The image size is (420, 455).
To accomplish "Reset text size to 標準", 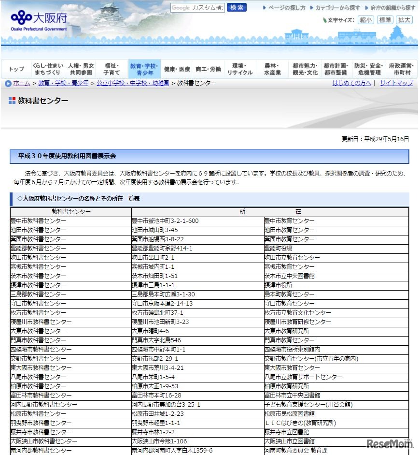I will point(384,20).
